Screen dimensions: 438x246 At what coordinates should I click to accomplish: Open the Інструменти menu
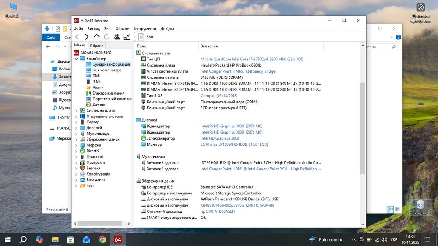[145, 29]
